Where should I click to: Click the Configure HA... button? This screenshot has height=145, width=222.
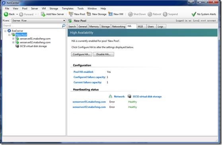(x=82, y=54)
